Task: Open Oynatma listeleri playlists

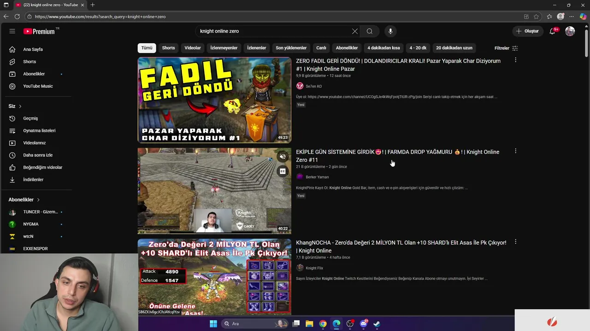Action: pyautogui.click(x=39, y=131)
